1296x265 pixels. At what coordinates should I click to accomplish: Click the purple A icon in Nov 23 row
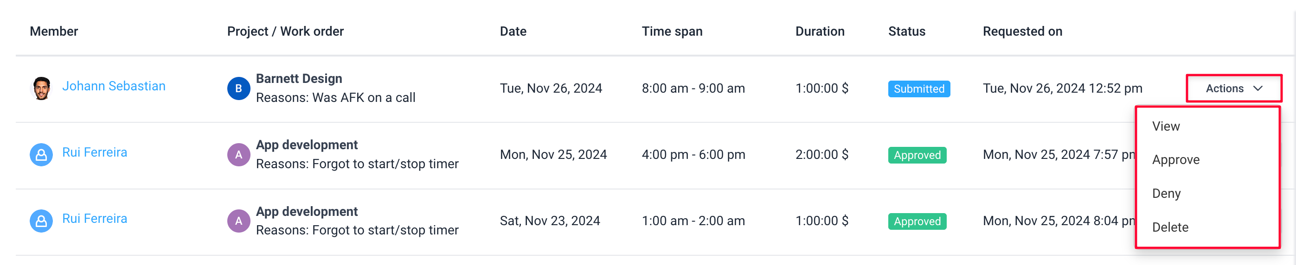click(x=238, y=221)
